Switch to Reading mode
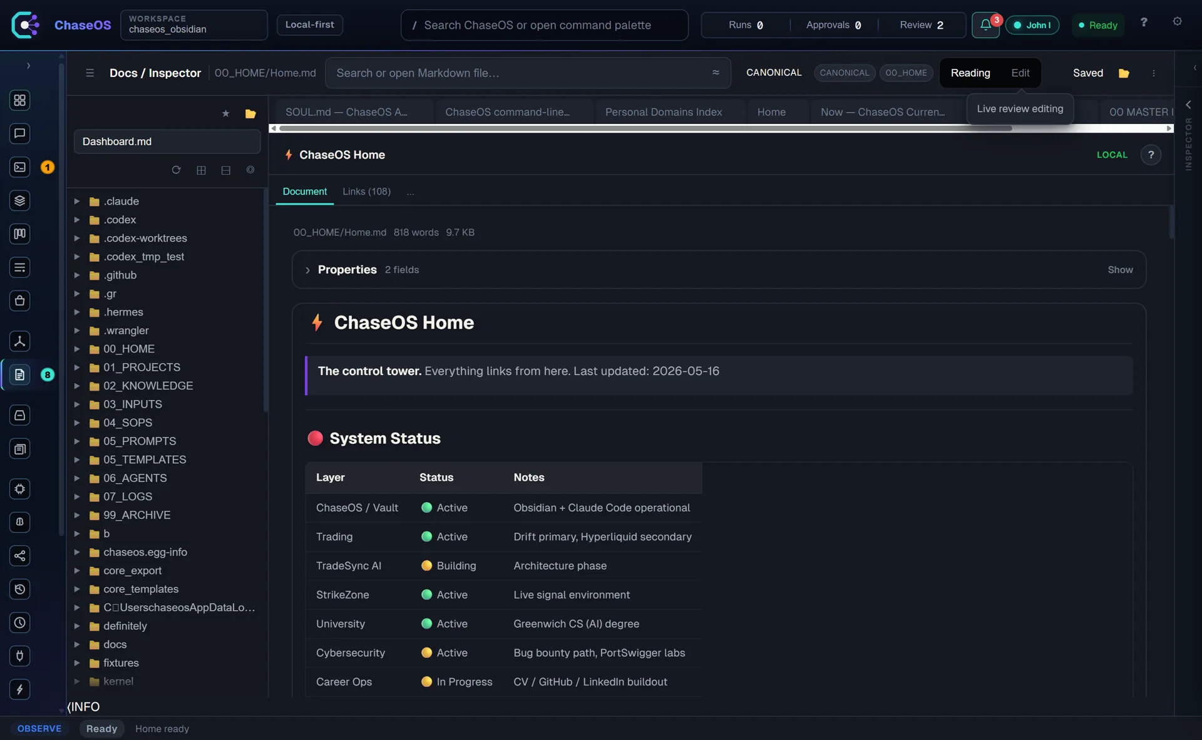Viewport: 1202px width, 740px height. point(970,73)
